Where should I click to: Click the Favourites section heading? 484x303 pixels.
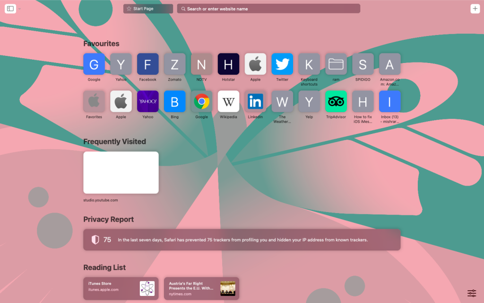pyautogui.click(x=101, y=44)
